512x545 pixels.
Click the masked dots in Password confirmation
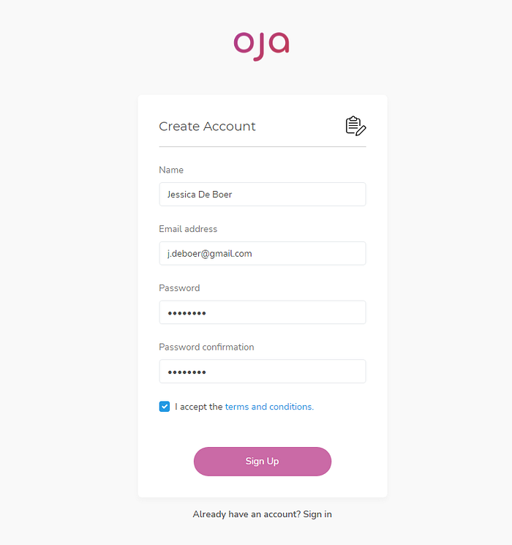187,372
